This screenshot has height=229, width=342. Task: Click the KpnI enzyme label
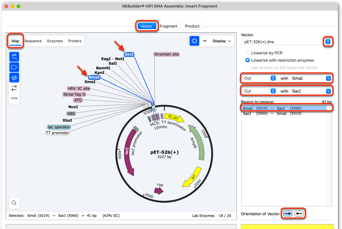tap(99, 72)
